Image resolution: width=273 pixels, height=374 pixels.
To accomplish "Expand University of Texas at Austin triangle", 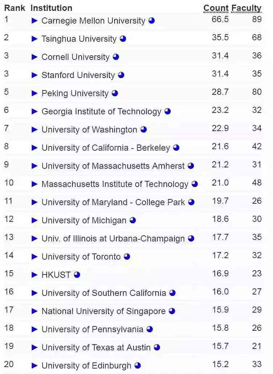I will point(34,347).
